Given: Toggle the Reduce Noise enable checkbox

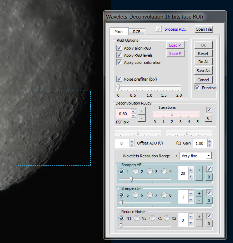Looking at the screenshot, I should pyautogui.click(x=209, y=216).
